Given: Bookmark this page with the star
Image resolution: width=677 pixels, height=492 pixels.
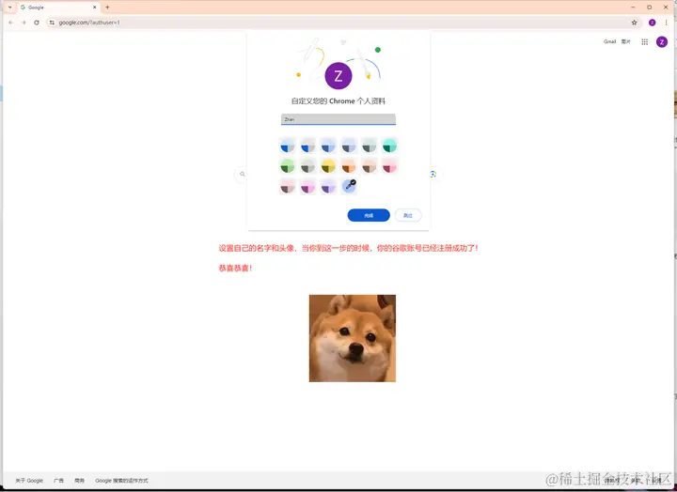Looking at the screenshot, I should coord(635,23).
